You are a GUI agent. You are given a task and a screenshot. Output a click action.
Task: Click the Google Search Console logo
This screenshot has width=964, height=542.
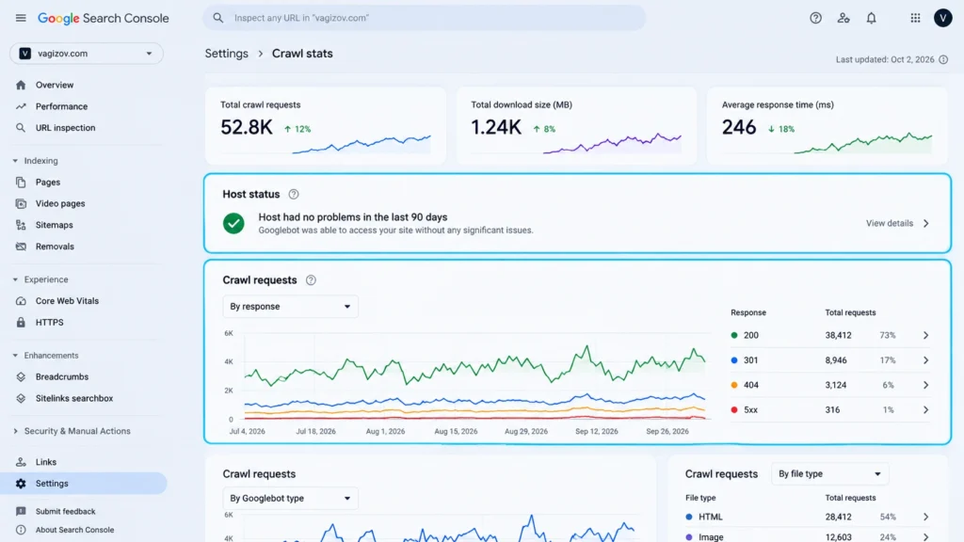coord(104,19)
